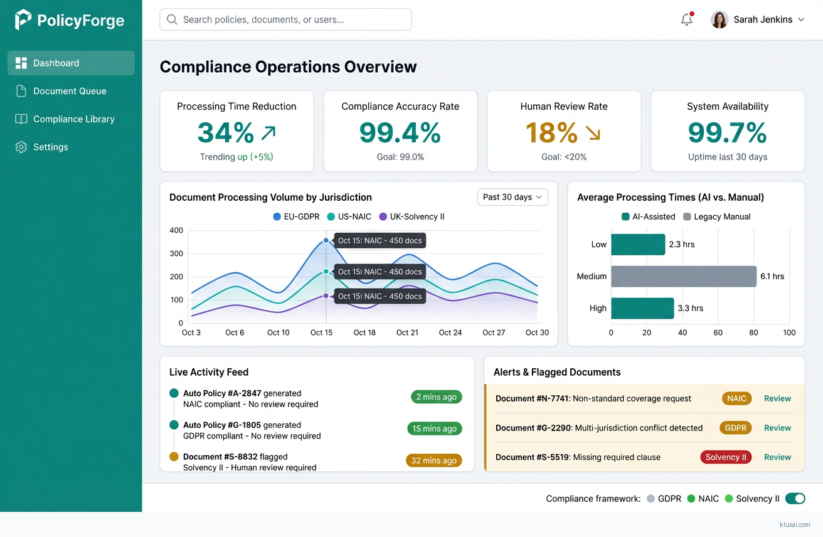Click the Compliance Library book icon
823x537 pixels.
pos(21,119)
